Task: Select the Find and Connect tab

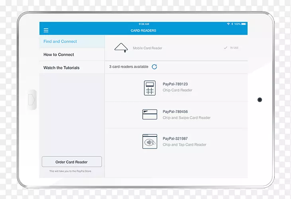Action: pos(60,41)
